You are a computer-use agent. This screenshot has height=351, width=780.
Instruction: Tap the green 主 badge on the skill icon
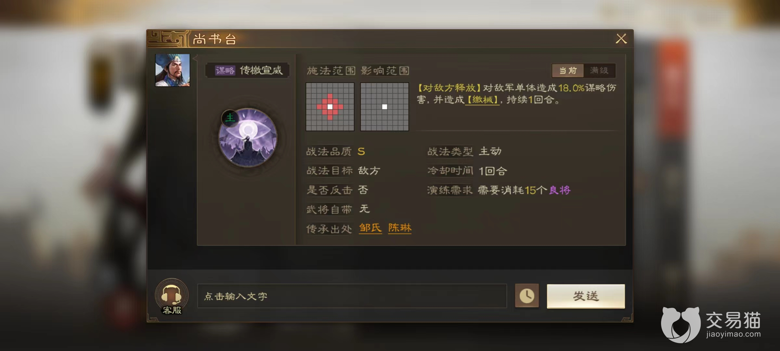(230, 118)
